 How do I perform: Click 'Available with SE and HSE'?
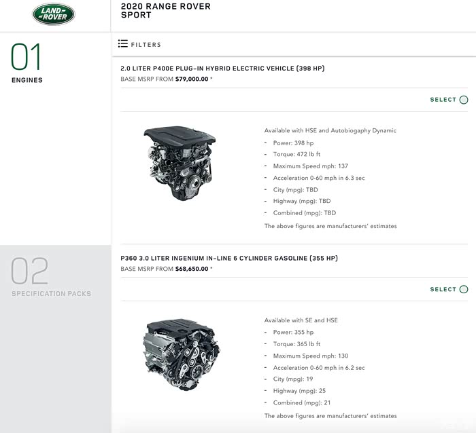(x=301, y=320)
